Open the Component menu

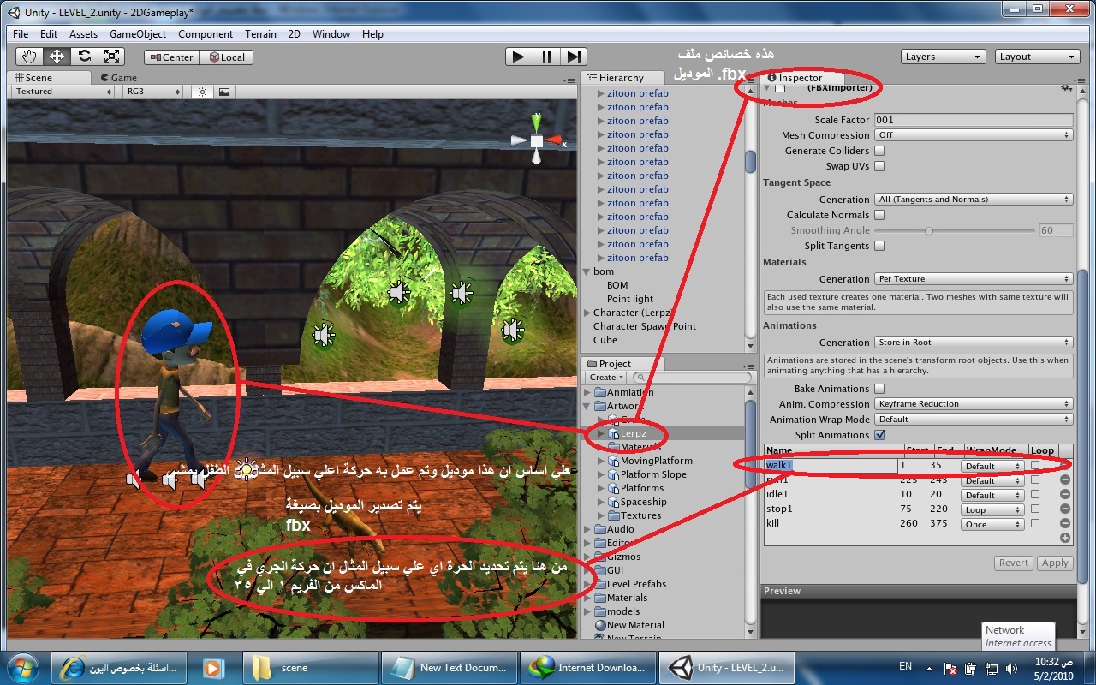coord(205,34)
